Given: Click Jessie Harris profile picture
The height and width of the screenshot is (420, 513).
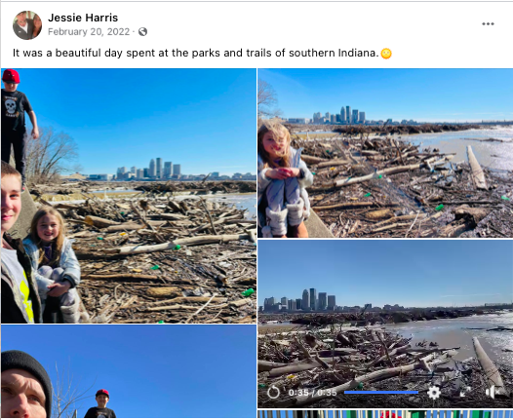Looking at the screenshot, I should (27, 25).
